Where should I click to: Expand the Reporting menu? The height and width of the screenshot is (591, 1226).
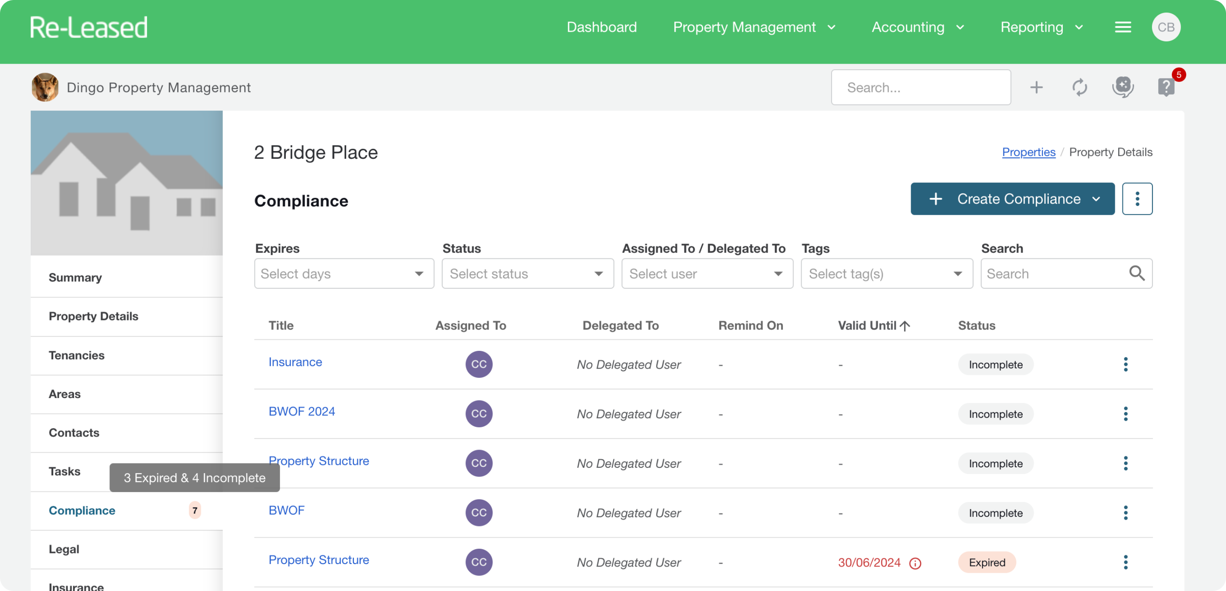(x=1041, y=27)
